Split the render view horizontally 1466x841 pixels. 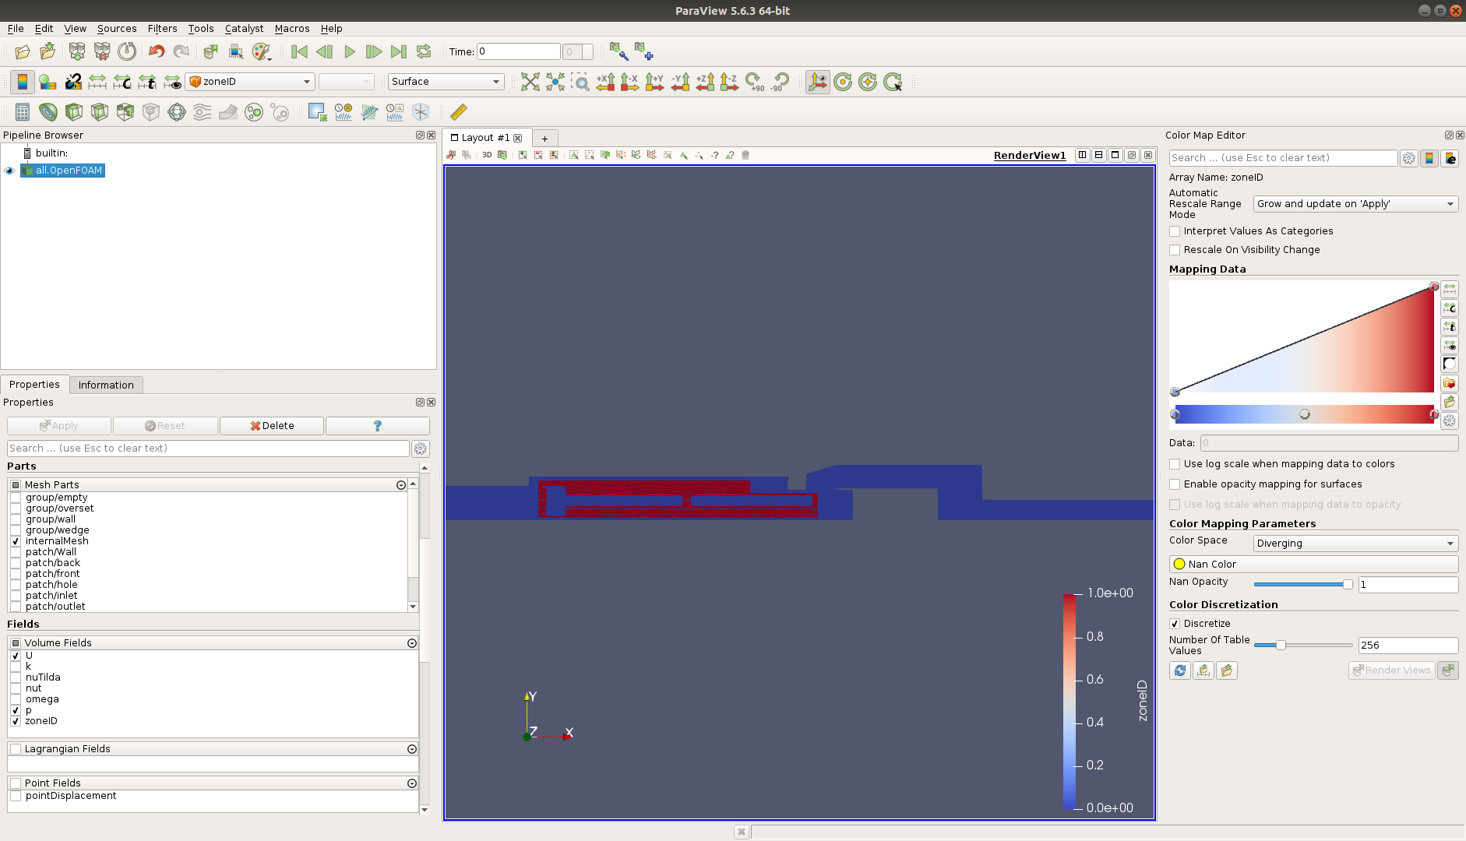[1082, 155]
